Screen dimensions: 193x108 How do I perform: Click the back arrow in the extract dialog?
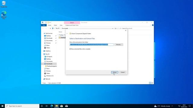pos(67,34)
